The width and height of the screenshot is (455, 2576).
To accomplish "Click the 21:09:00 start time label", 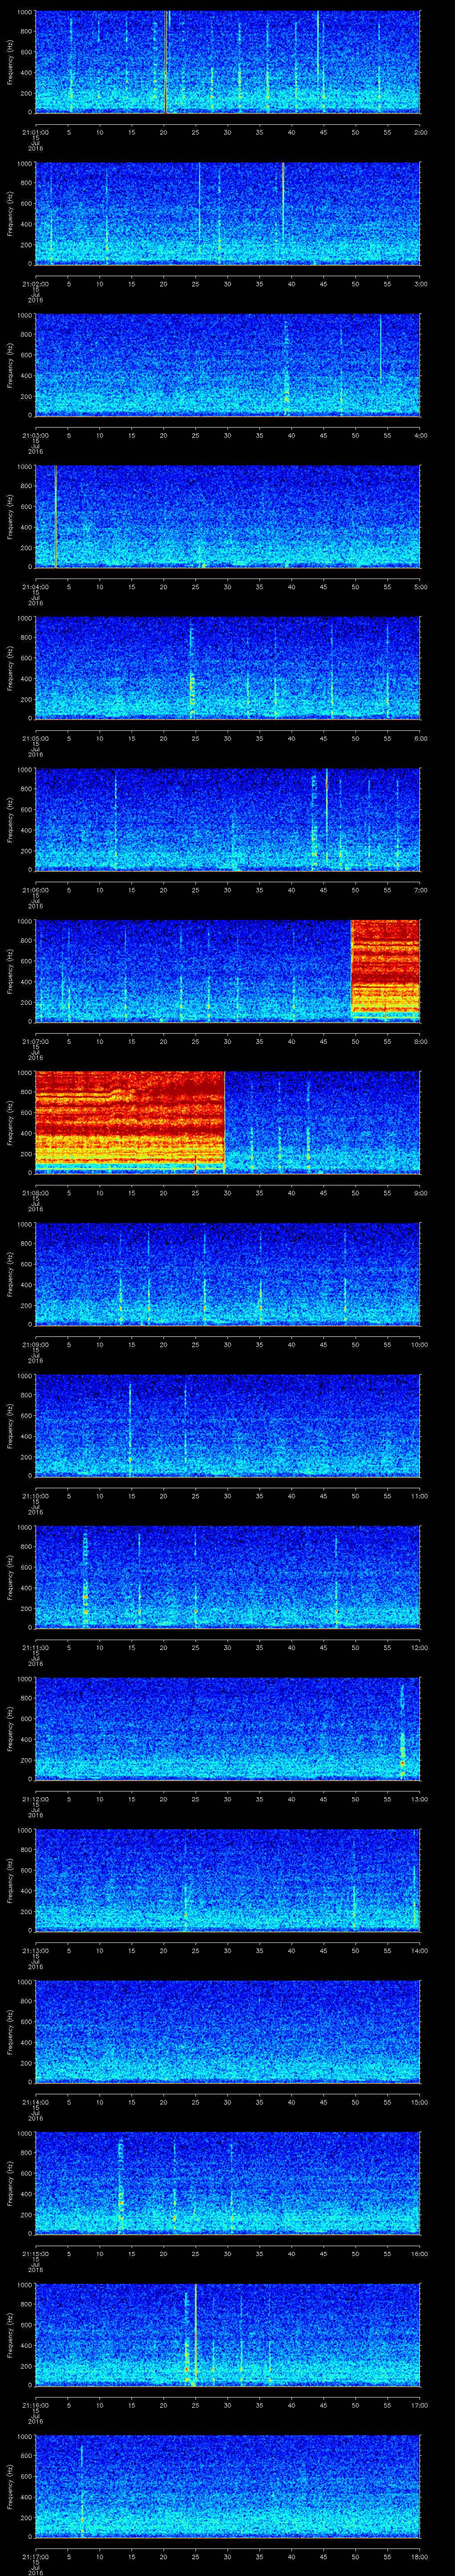I will (x=35, y=1344).
